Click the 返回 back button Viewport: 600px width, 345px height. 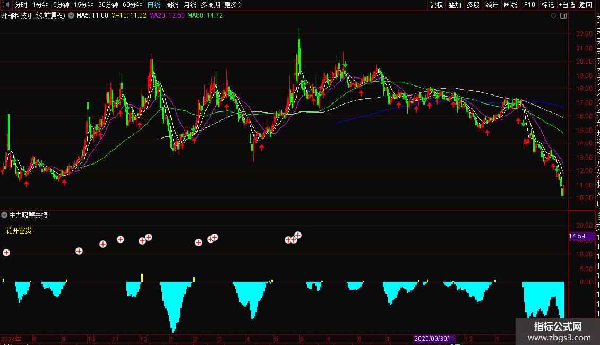[586, 5]
